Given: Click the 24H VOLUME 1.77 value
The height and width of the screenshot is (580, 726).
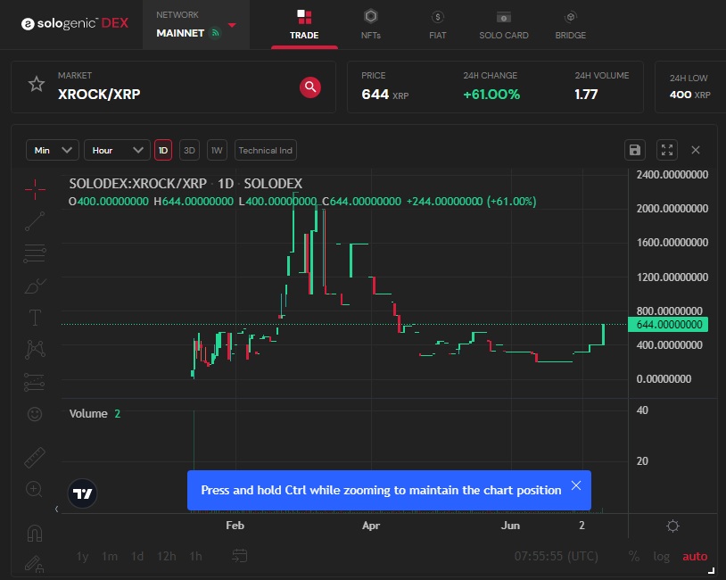Looking at the screenshot, I should pos(586,95).
